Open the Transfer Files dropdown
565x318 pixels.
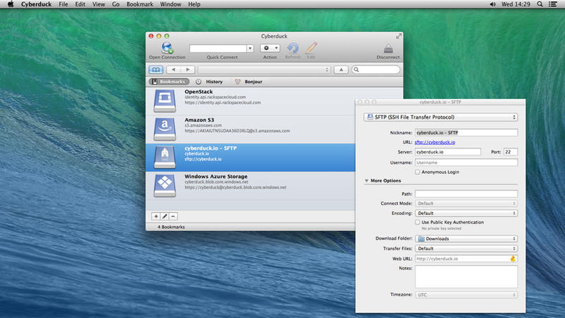(466, 248)
